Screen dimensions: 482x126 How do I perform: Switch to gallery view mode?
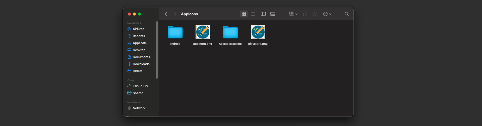(x=273, y=14)
